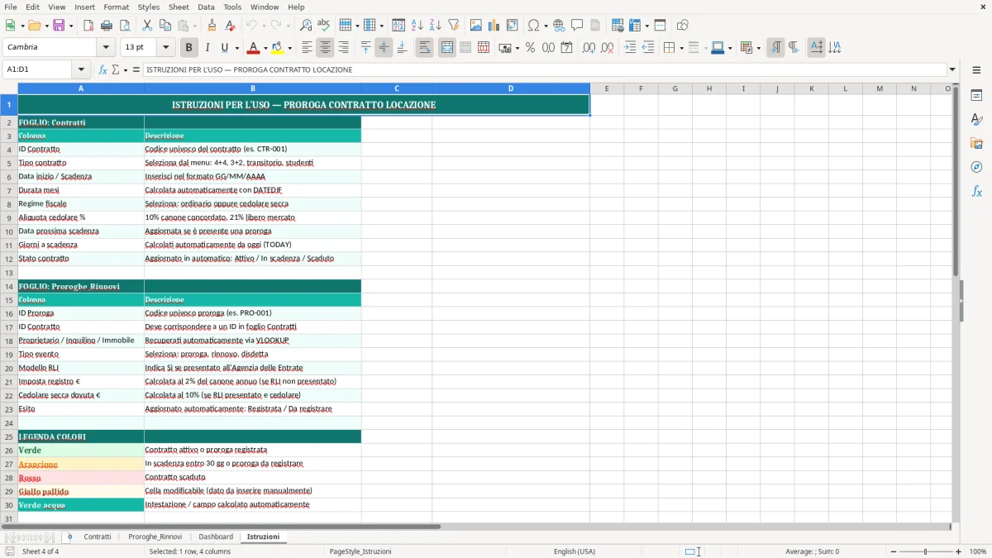Click the zoom slider
The image size is (992, 558).
pyautogui.click(x=925, y=551)
